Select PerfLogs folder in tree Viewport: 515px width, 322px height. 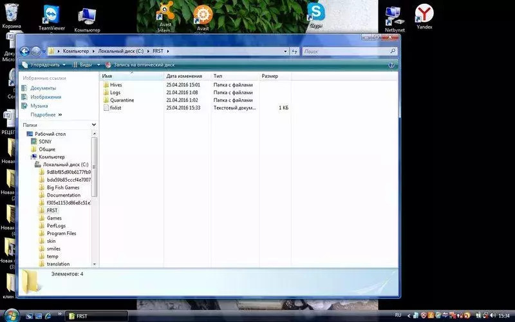[56, 226]
